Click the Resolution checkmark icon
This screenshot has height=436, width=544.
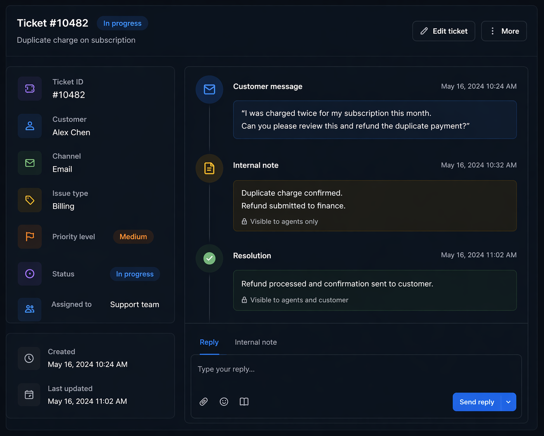[209, 258]
